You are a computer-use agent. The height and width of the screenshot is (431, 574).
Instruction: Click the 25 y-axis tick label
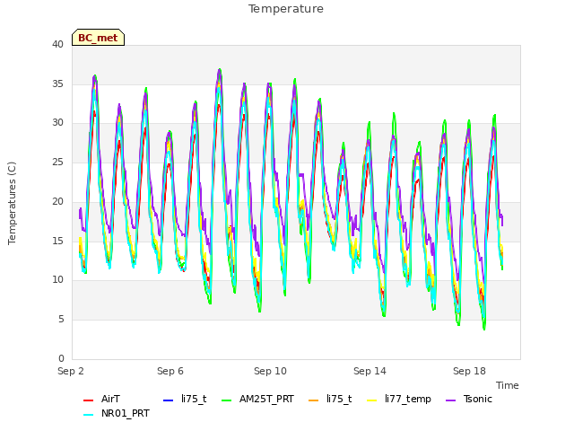coord(57,162)
